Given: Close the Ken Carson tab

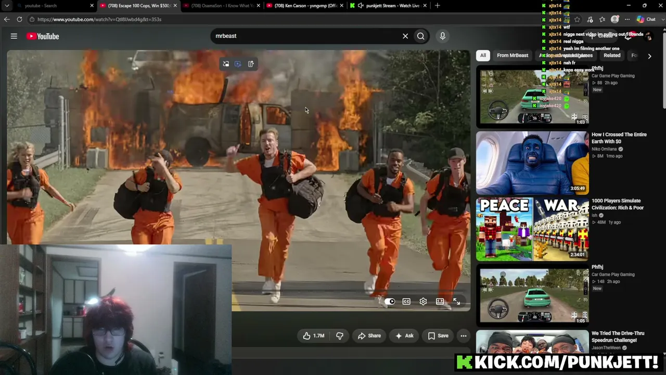Looking at the screenshot, I should (341, 6).
